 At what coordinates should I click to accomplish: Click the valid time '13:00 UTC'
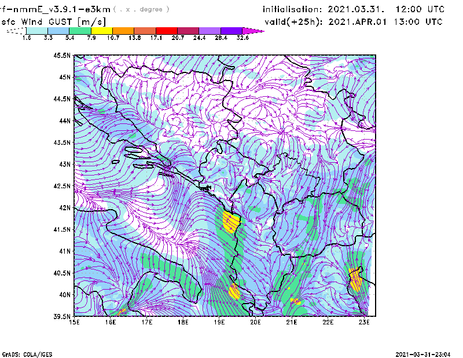tap(418, 22)
